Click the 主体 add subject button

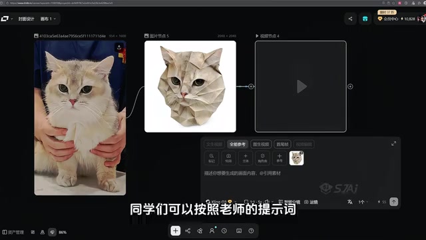(x=246, y=158)
